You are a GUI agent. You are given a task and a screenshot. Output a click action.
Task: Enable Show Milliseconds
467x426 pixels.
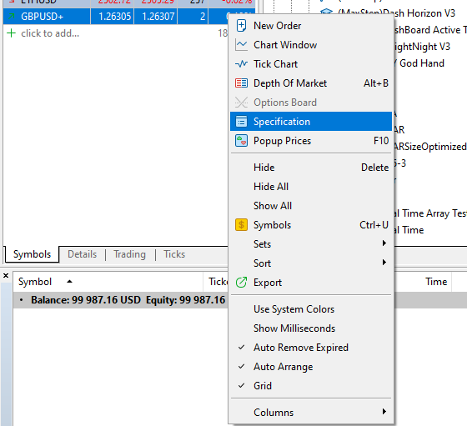pyautogui.click(x=310, y=328)
